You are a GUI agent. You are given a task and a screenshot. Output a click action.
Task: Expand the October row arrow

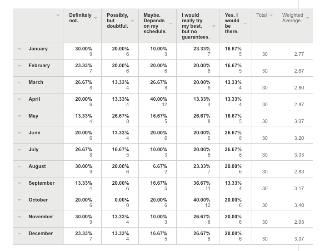20,200
